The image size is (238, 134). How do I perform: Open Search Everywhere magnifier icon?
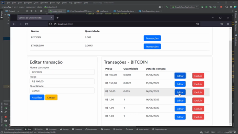(x=226, y=7)
